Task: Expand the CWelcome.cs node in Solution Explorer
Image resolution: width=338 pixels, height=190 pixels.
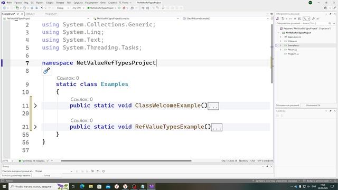Action: coord(280,41)
